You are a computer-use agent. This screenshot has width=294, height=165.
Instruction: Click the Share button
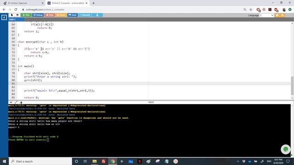tap(61, 15)
